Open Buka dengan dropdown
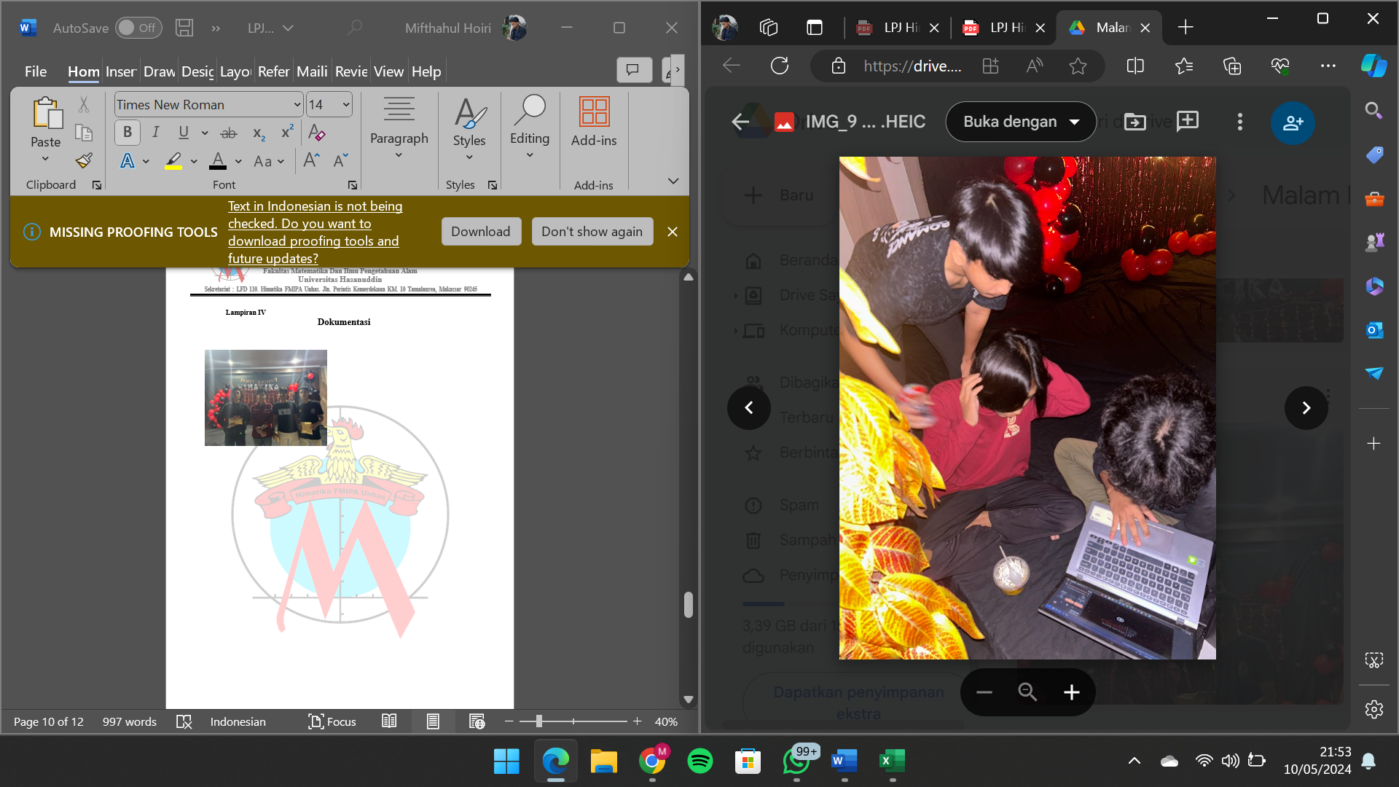The width and height of the screenshot is (1399, 787). pyautogui.click(x=1021, y=122)
